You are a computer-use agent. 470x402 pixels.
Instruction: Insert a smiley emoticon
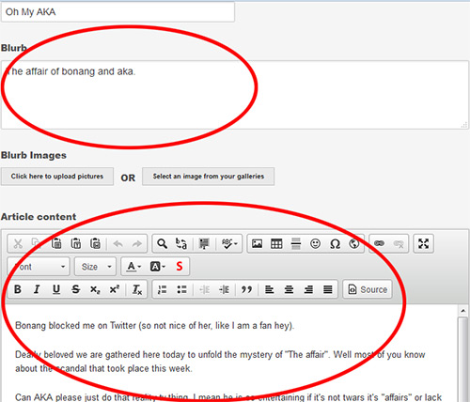pos(315,243)
